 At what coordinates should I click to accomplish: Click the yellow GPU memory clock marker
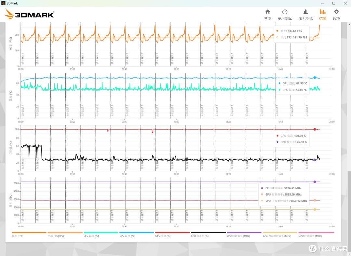315,210
